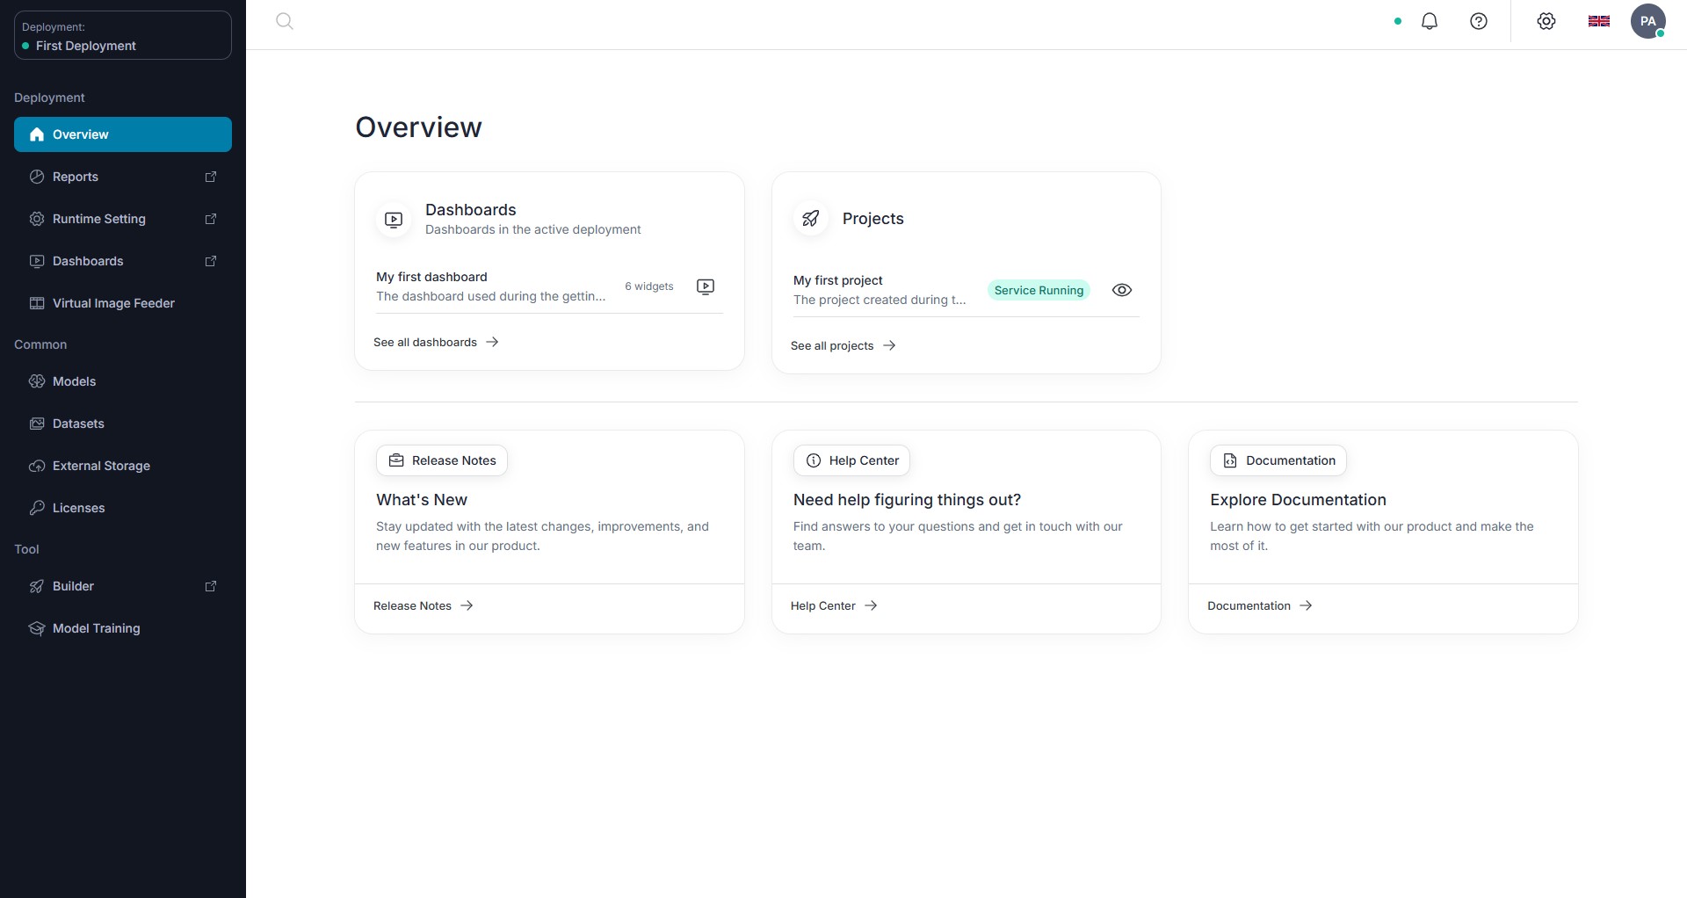Toggle view of My first project eye icon
The width and height of the screenshot is (1687, 898).
1122,290
